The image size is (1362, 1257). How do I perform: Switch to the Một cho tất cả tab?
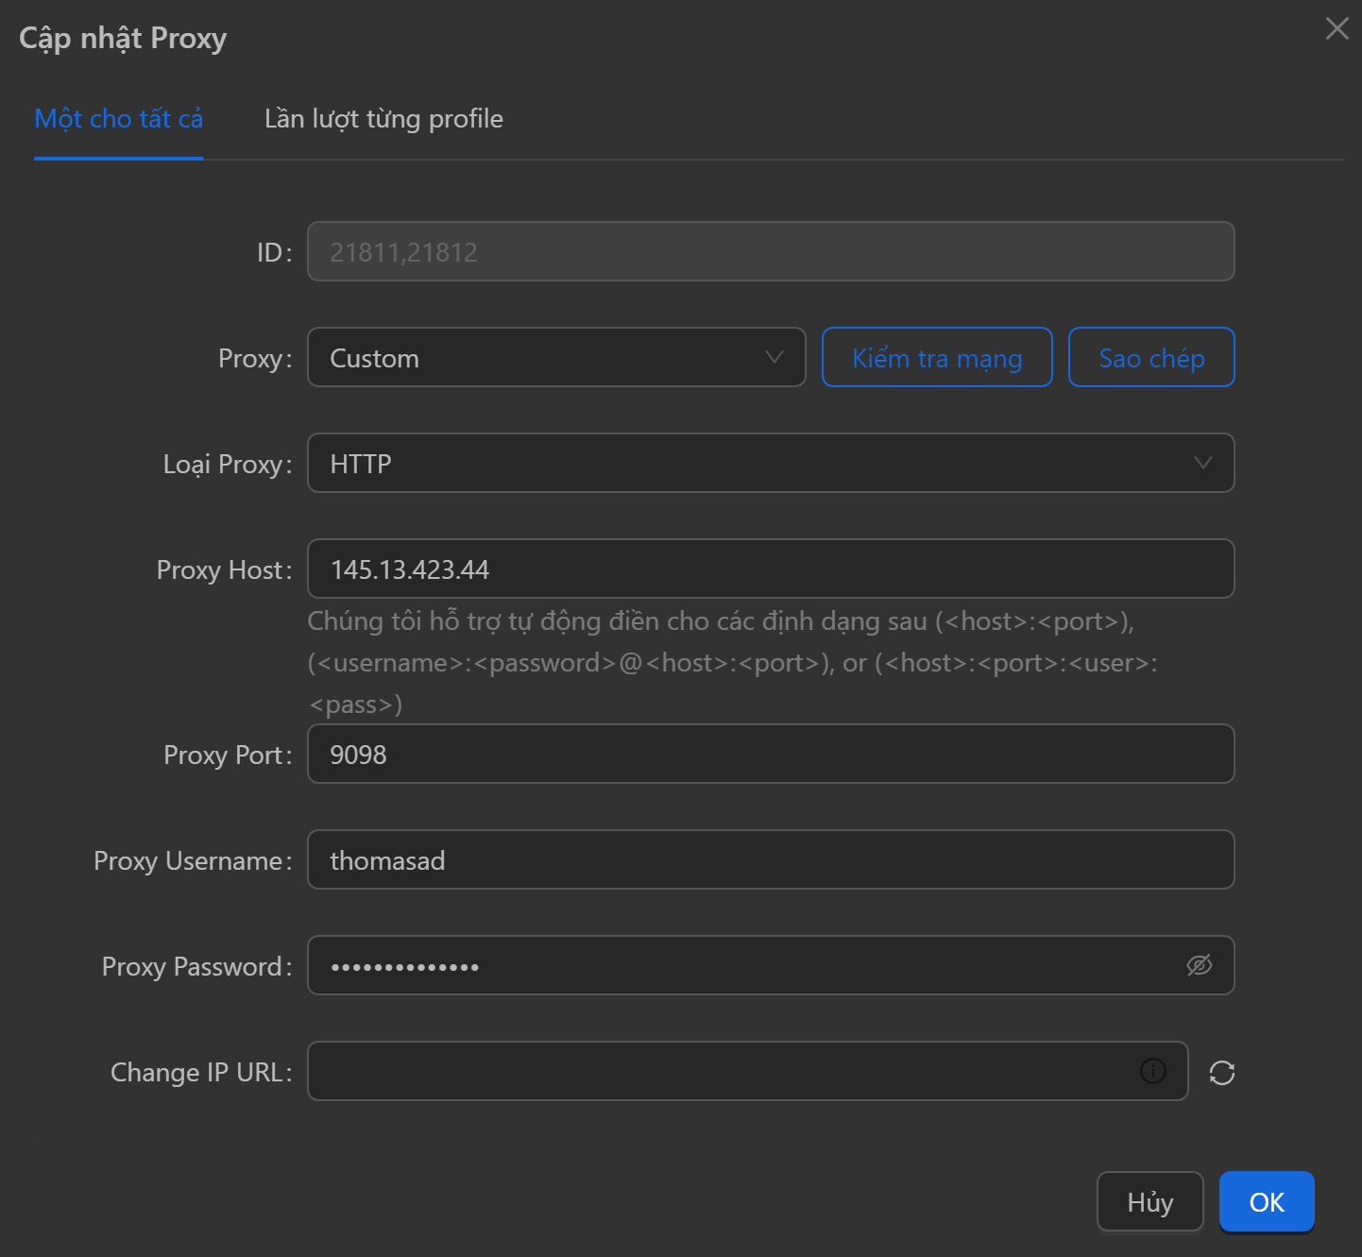click(x=119, y=119)
